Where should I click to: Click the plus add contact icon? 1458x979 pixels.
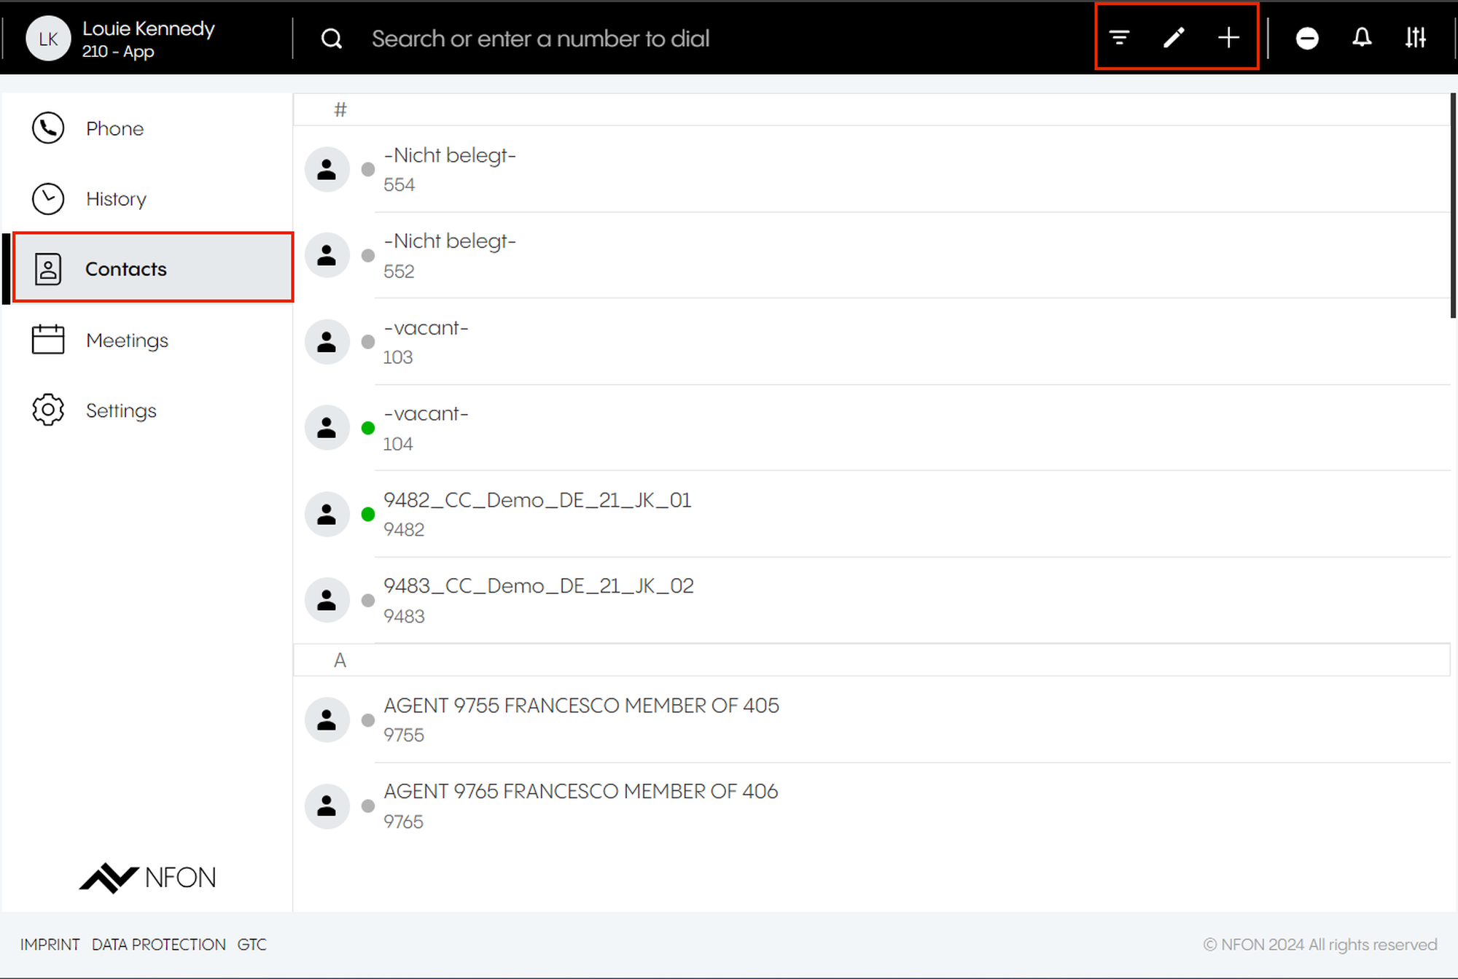(1228, 37)
